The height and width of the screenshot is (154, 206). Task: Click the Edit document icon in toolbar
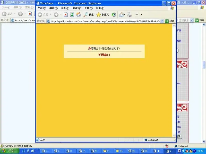(137, 15)
